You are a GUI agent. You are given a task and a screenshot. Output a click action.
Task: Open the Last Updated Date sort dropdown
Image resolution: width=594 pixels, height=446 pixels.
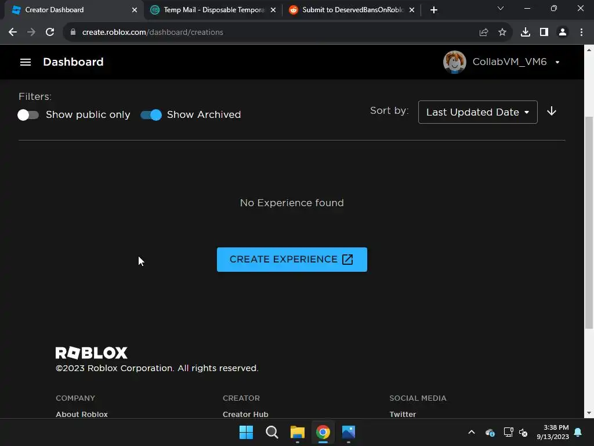click(478, 112)
